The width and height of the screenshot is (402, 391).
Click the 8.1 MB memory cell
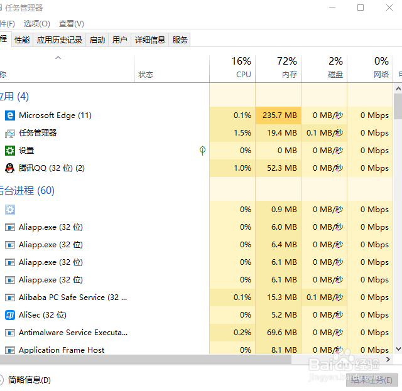tap(278, 348)
